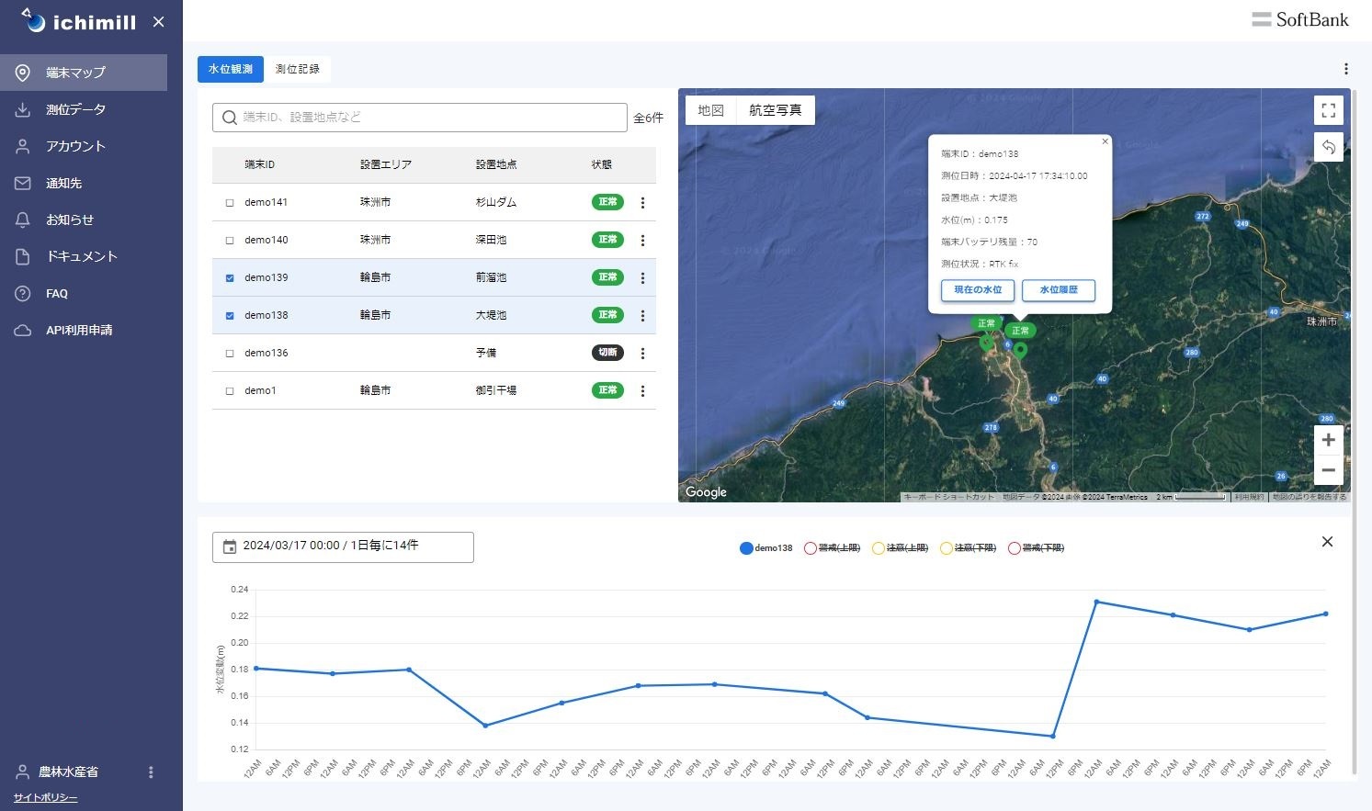Zoom in the map with plus icon
1372x811 pixels.
click(1328, 441)
